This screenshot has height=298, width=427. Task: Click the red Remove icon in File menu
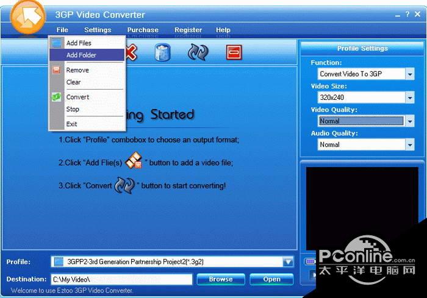pyautogui.click(x=56, y=70)
